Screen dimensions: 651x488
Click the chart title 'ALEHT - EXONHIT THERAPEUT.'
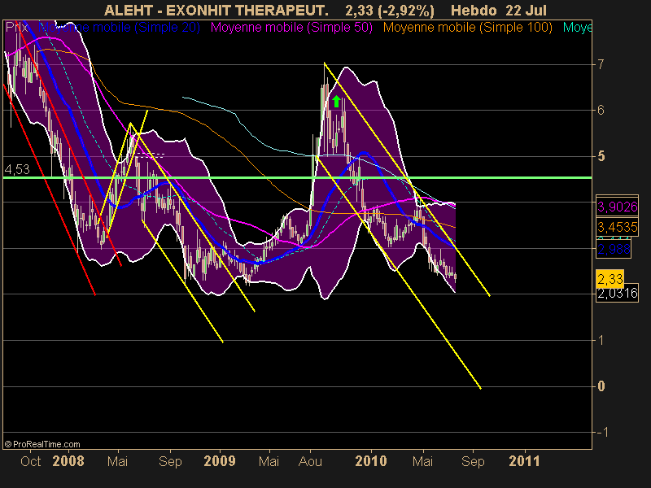216,10
